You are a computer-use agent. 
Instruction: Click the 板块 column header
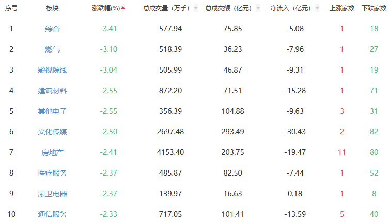52,8
